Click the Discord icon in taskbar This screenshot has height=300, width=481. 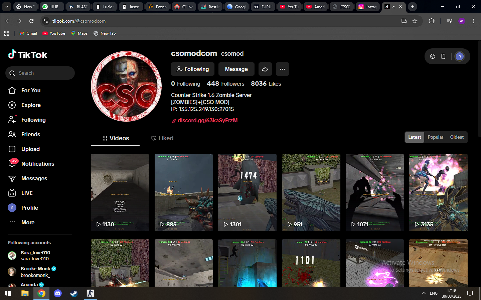58,293
